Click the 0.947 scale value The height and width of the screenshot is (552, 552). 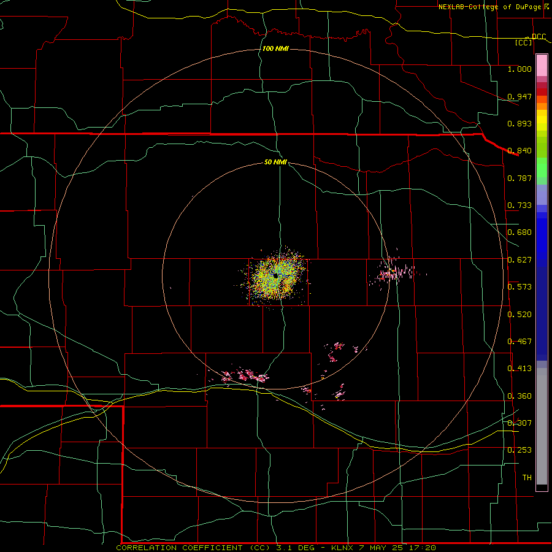[519, 96]
